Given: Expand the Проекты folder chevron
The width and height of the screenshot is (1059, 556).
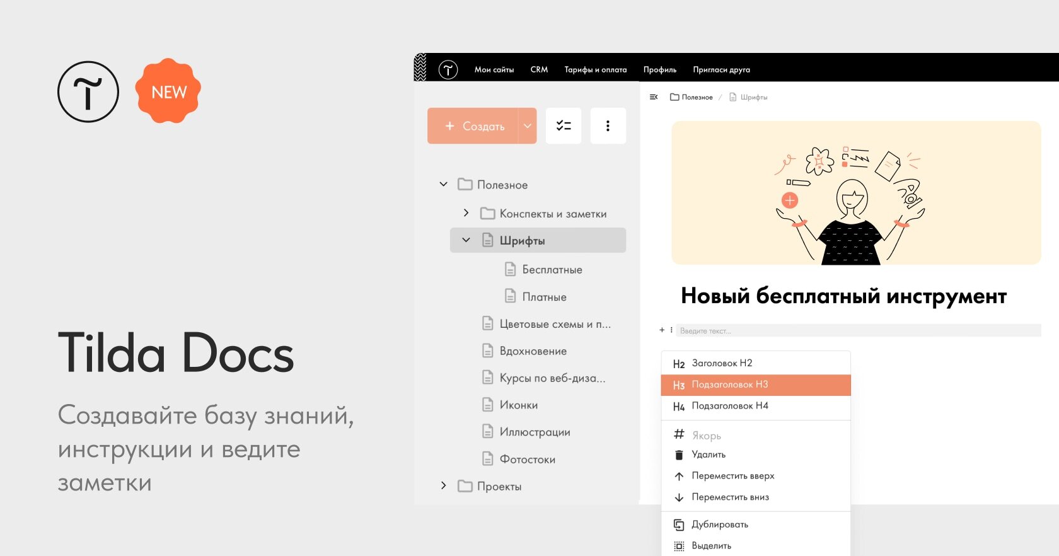Looking at the screenshot, I should [443, 486].
